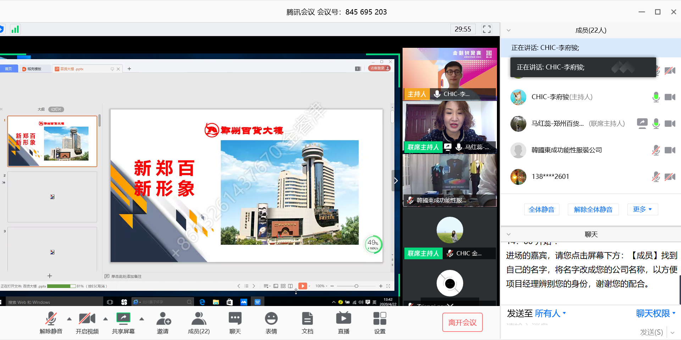Click the normal view icon in WPS status bar
681x340 pixels.
276,286
